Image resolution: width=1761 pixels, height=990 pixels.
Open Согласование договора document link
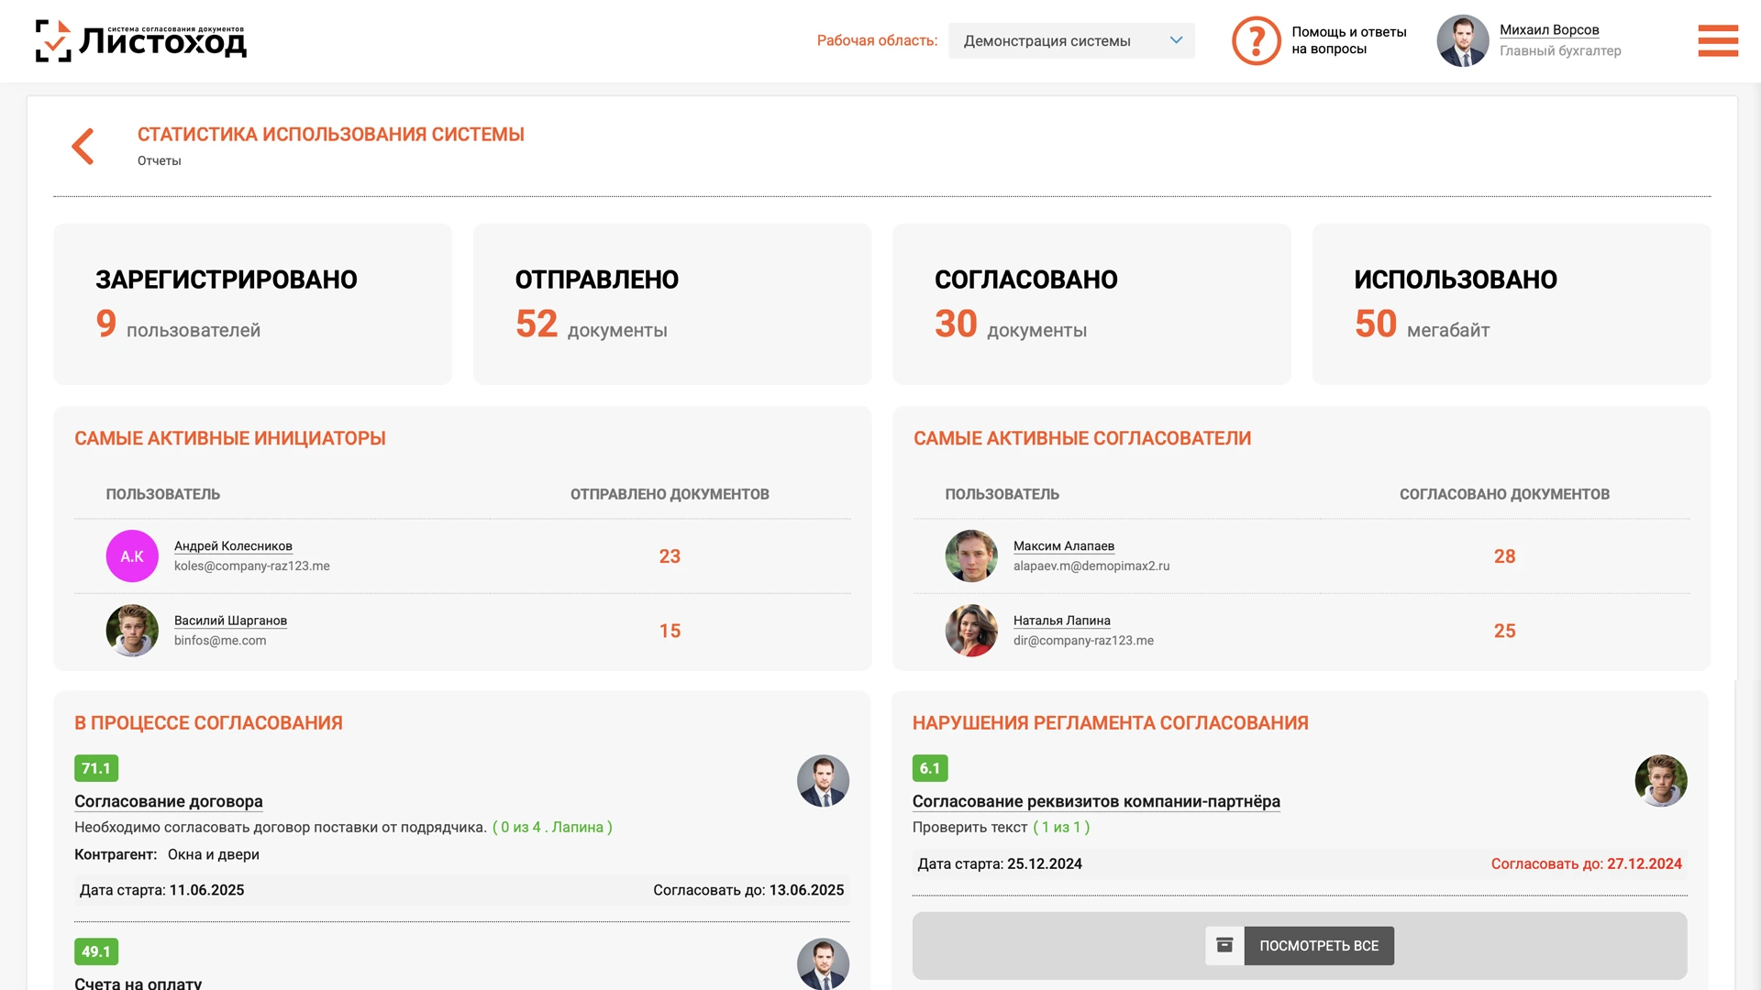169,801
